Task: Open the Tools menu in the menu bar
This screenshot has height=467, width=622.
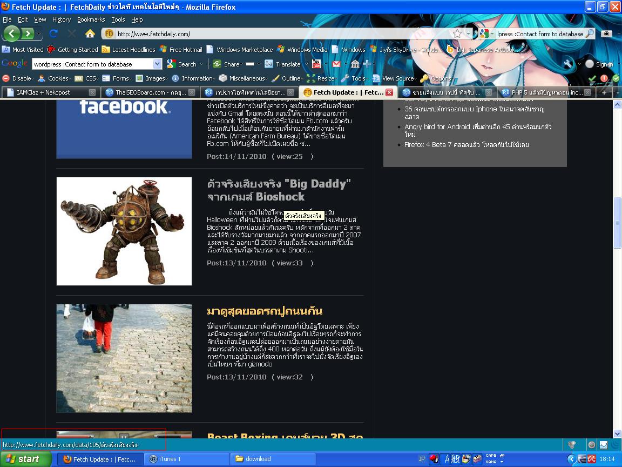Action: pyautogui.click(x=118, y=19)
